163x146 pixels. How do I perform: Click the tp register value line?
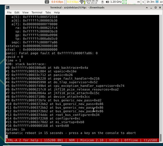click(36, 39)
